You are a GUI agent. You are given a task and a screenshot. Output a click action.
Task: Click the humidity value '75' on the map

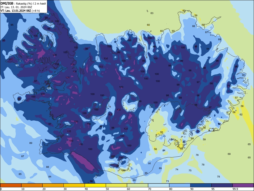click(190, 171)
